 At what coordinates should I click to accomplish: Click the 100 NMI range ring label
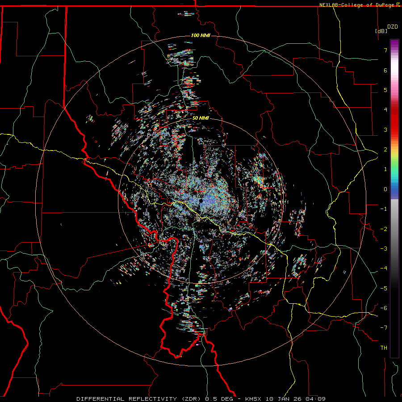pos(201,35)
